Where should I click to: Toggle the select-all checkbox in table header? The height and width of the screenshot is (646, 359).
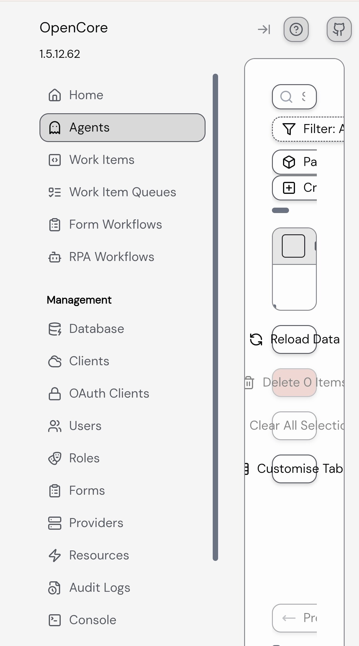[293, 246]
